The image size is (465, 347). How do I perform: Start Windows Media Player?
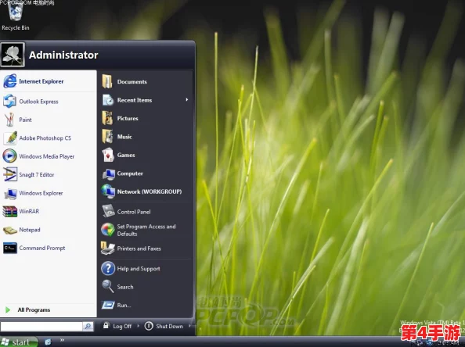pyautogui.click(x=49, y=156)
